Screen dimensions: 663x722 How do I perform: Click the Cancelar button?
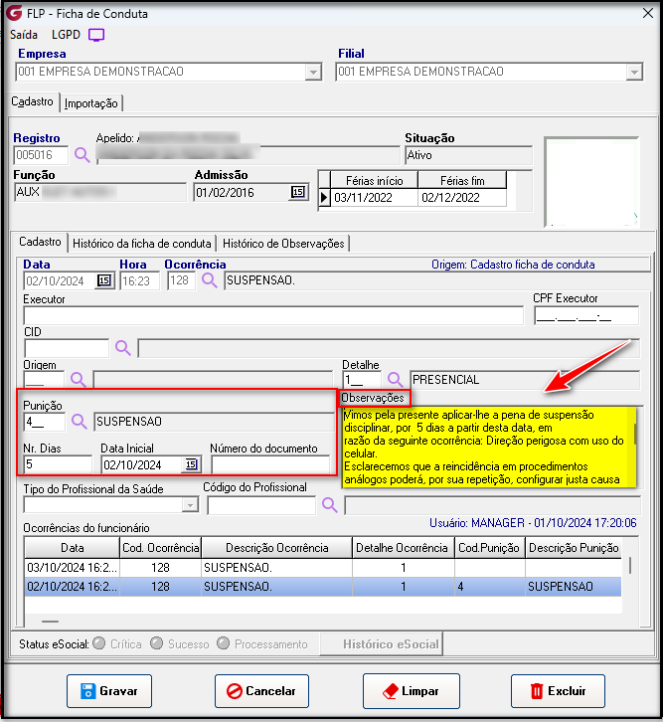[x=261, y=691]
